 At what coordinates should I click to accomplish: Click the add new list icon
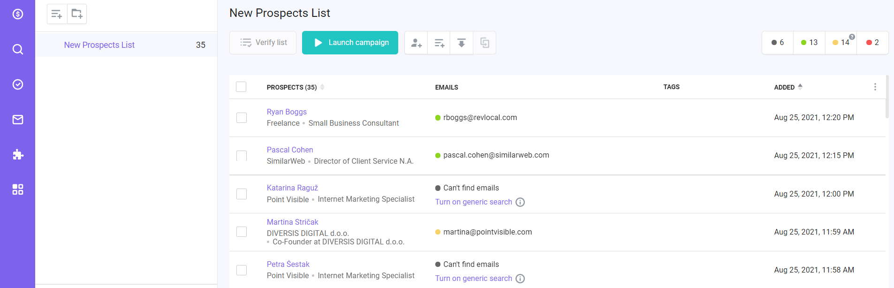(57, 14)
